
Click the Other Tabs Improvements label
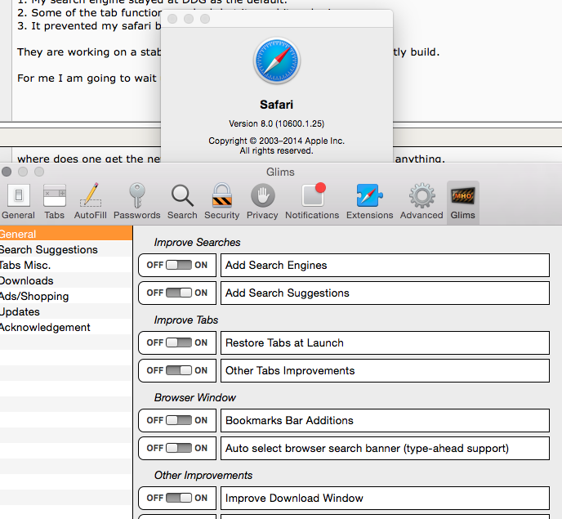385,370
